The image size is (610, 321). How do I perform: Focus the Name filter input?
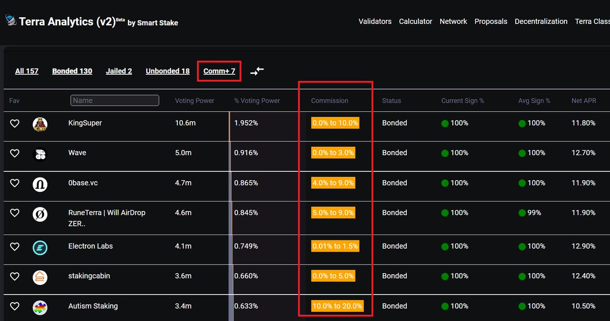pos(115,101)
